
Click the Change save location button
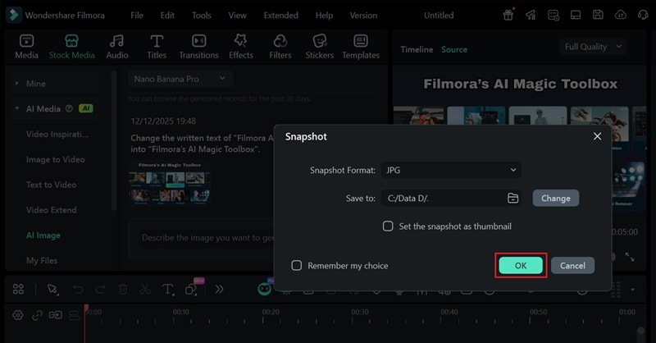pos(556,198)
